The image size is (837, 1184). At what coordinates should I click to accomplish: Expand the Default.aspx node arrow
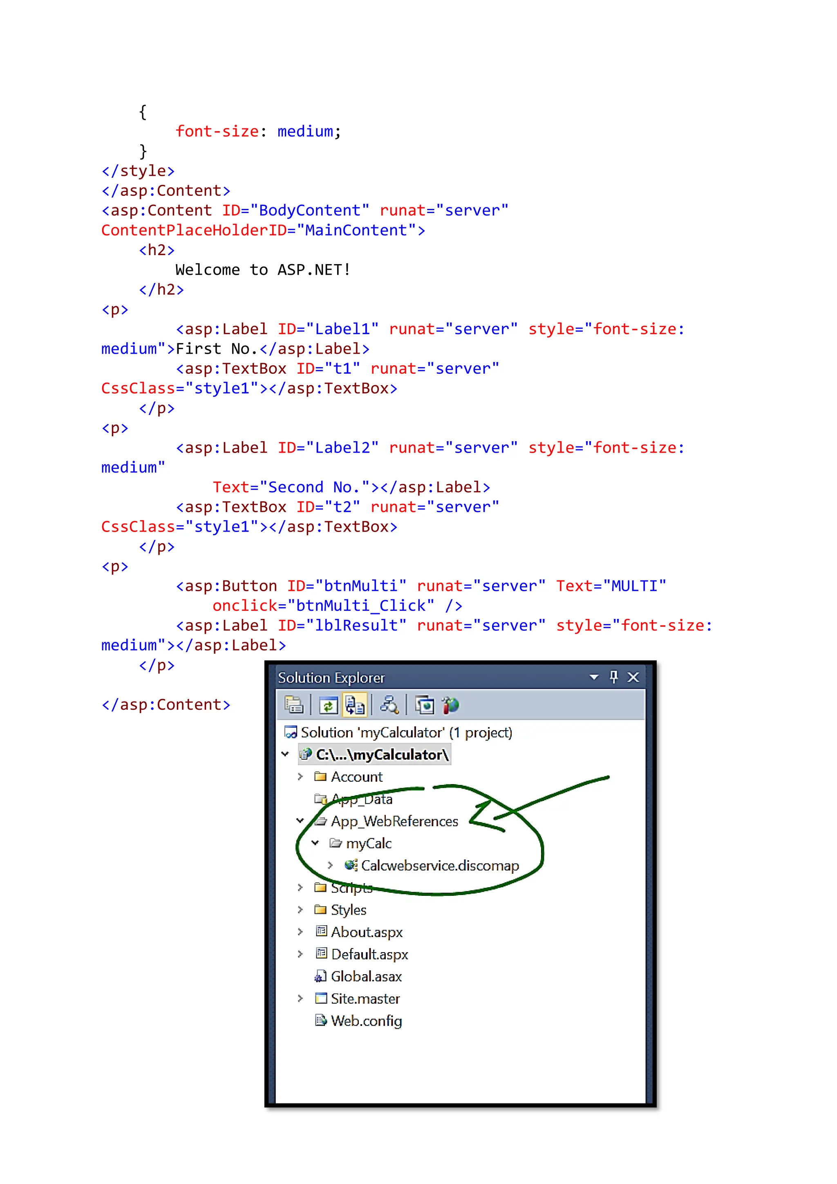tap(300, 954)
